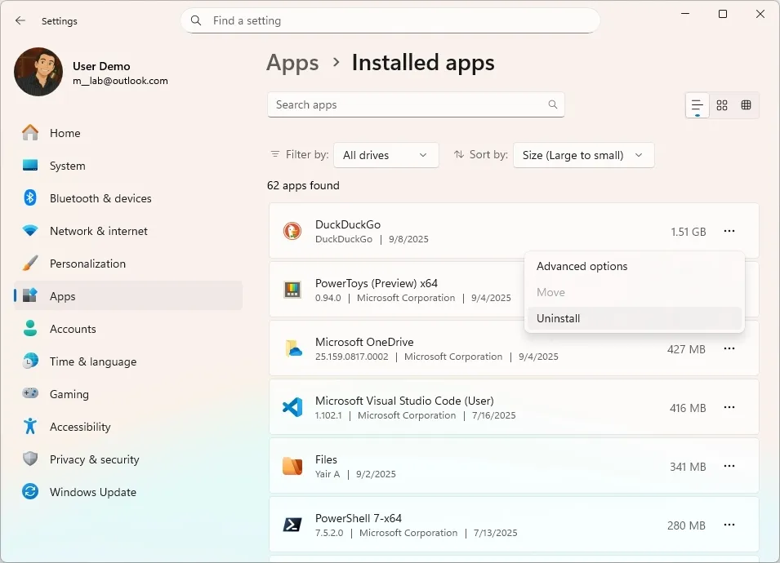The image size is (780, 563).
Task: Click the Apps breadcrumb link
Action: pos(292,63)
